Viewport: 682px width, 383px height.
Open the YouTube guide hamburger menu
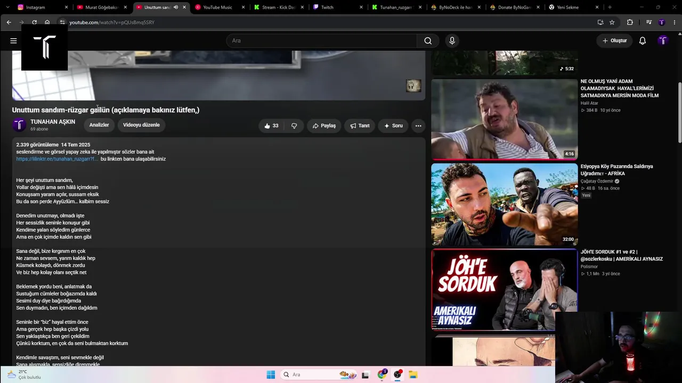13,40
